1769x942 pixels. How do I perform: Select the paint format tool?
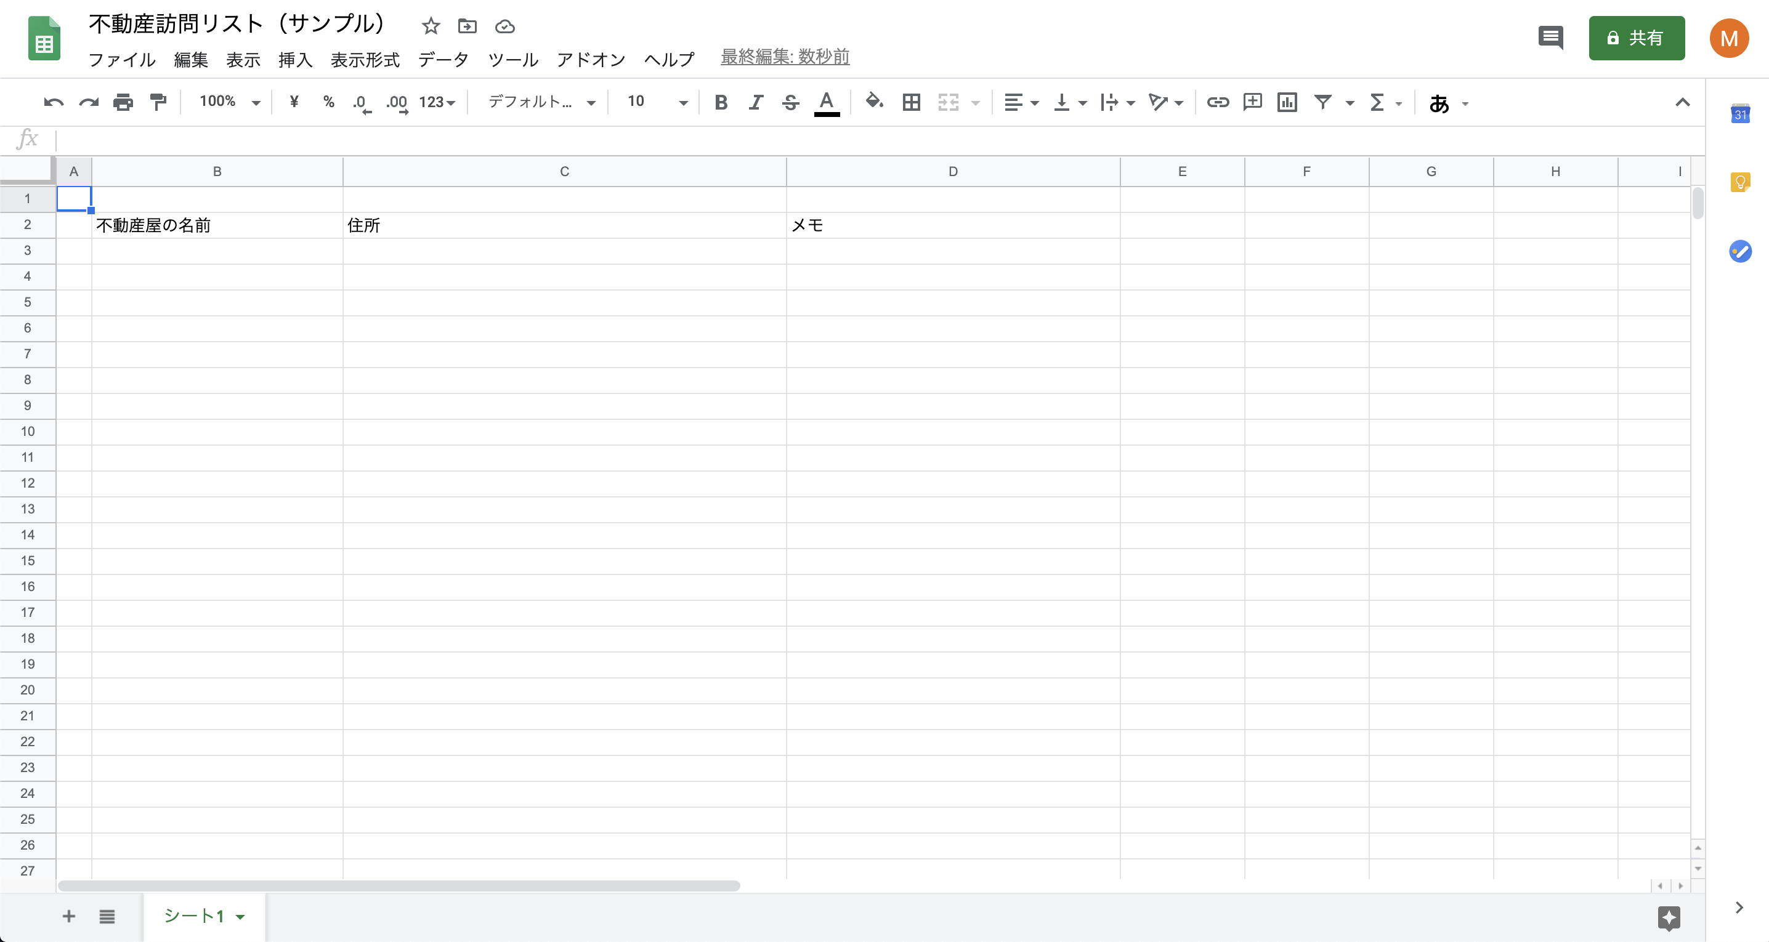[x=159, y=103]
